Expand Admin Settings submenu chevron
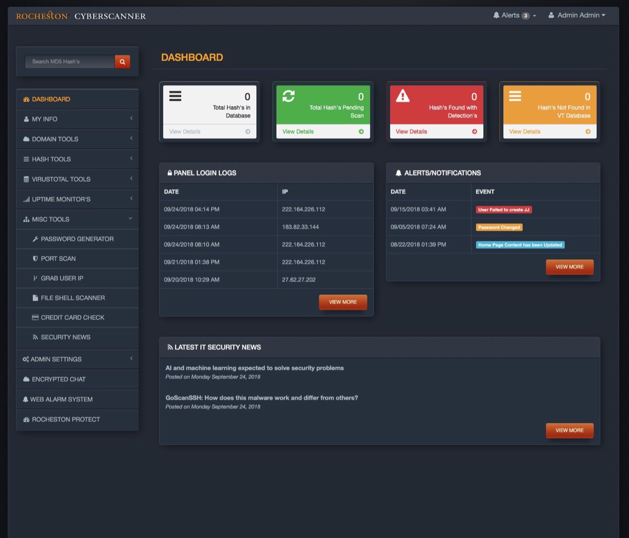629x538 pixels. click(131, 359)
